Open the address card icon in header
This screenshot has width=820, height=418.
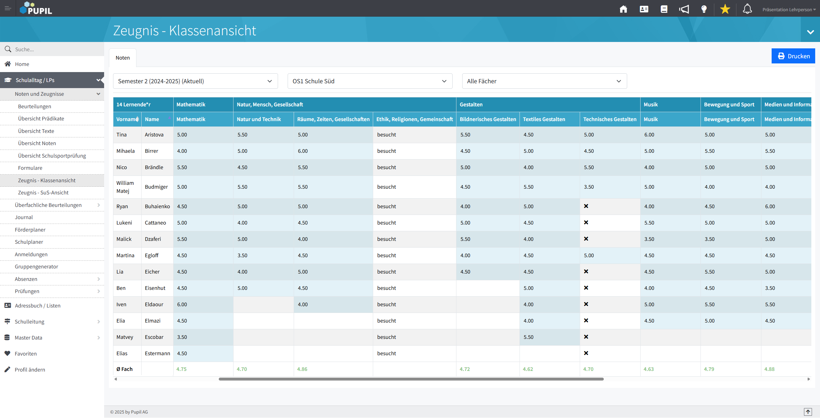(644, 9)
